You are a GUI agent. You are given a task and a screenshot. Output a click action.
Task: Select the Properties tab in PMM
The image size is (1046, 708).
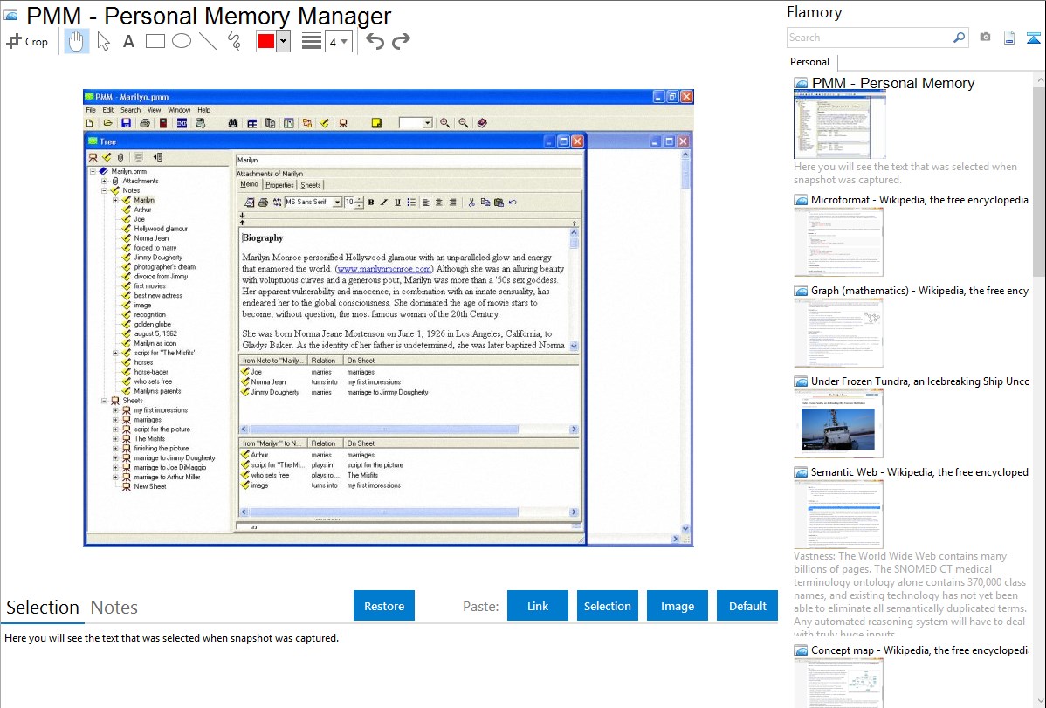279,185
